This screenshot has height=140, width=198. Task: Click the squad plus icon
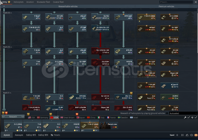[177, 135]
